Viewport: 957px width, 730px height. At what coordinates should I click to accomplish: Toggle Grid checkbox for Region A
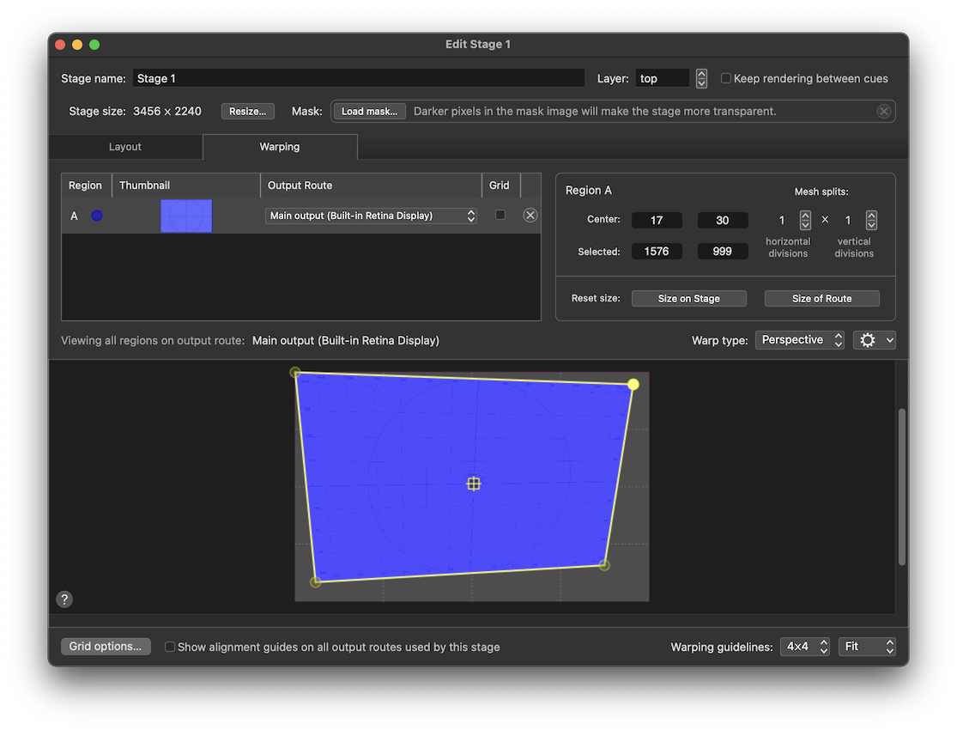click(500, 216)
